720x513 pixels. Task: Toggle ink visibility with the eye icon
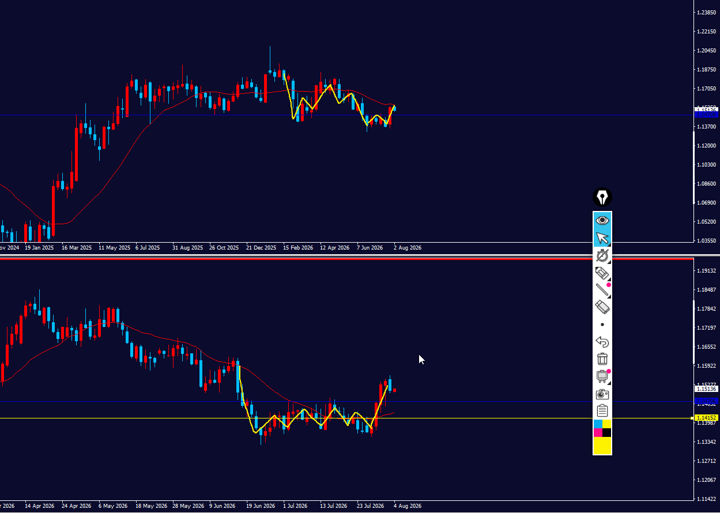pos(602,220)
